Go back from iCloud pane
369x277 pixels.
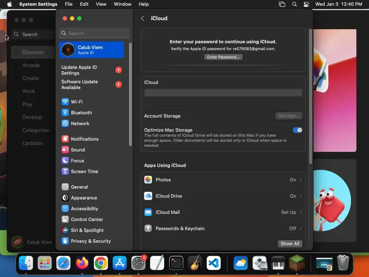142,18
